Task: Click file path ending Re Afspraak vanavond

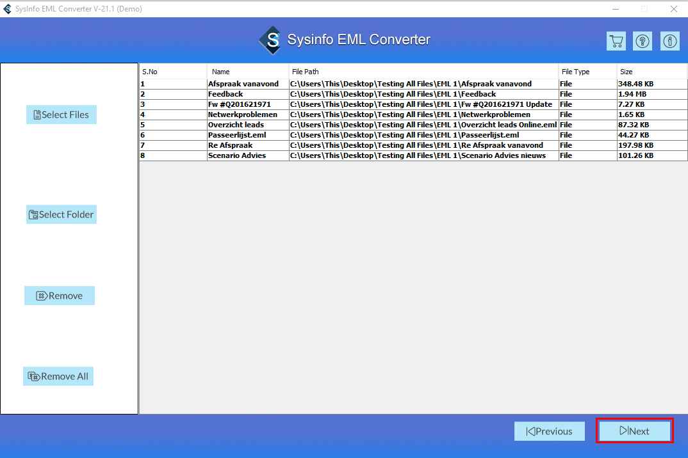Action: (424, 145)
